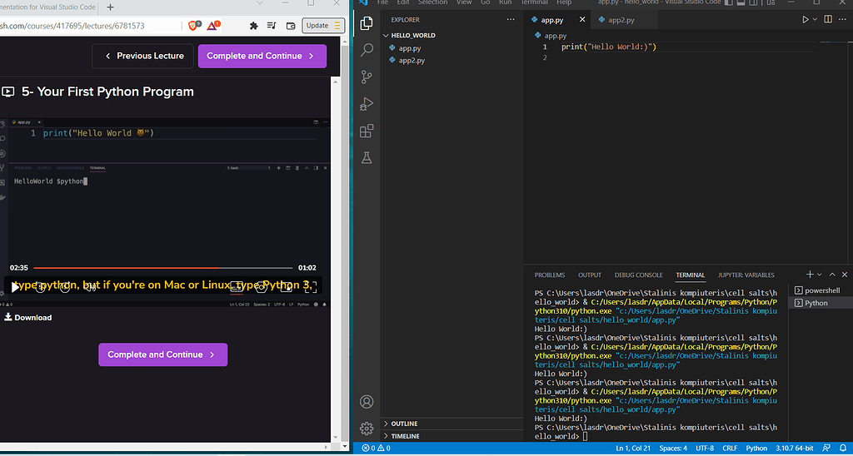Screen dimensions: 853x456
Task: Click the Run Python File play icon
Action: pyautogui.click(x=806, y=20)
